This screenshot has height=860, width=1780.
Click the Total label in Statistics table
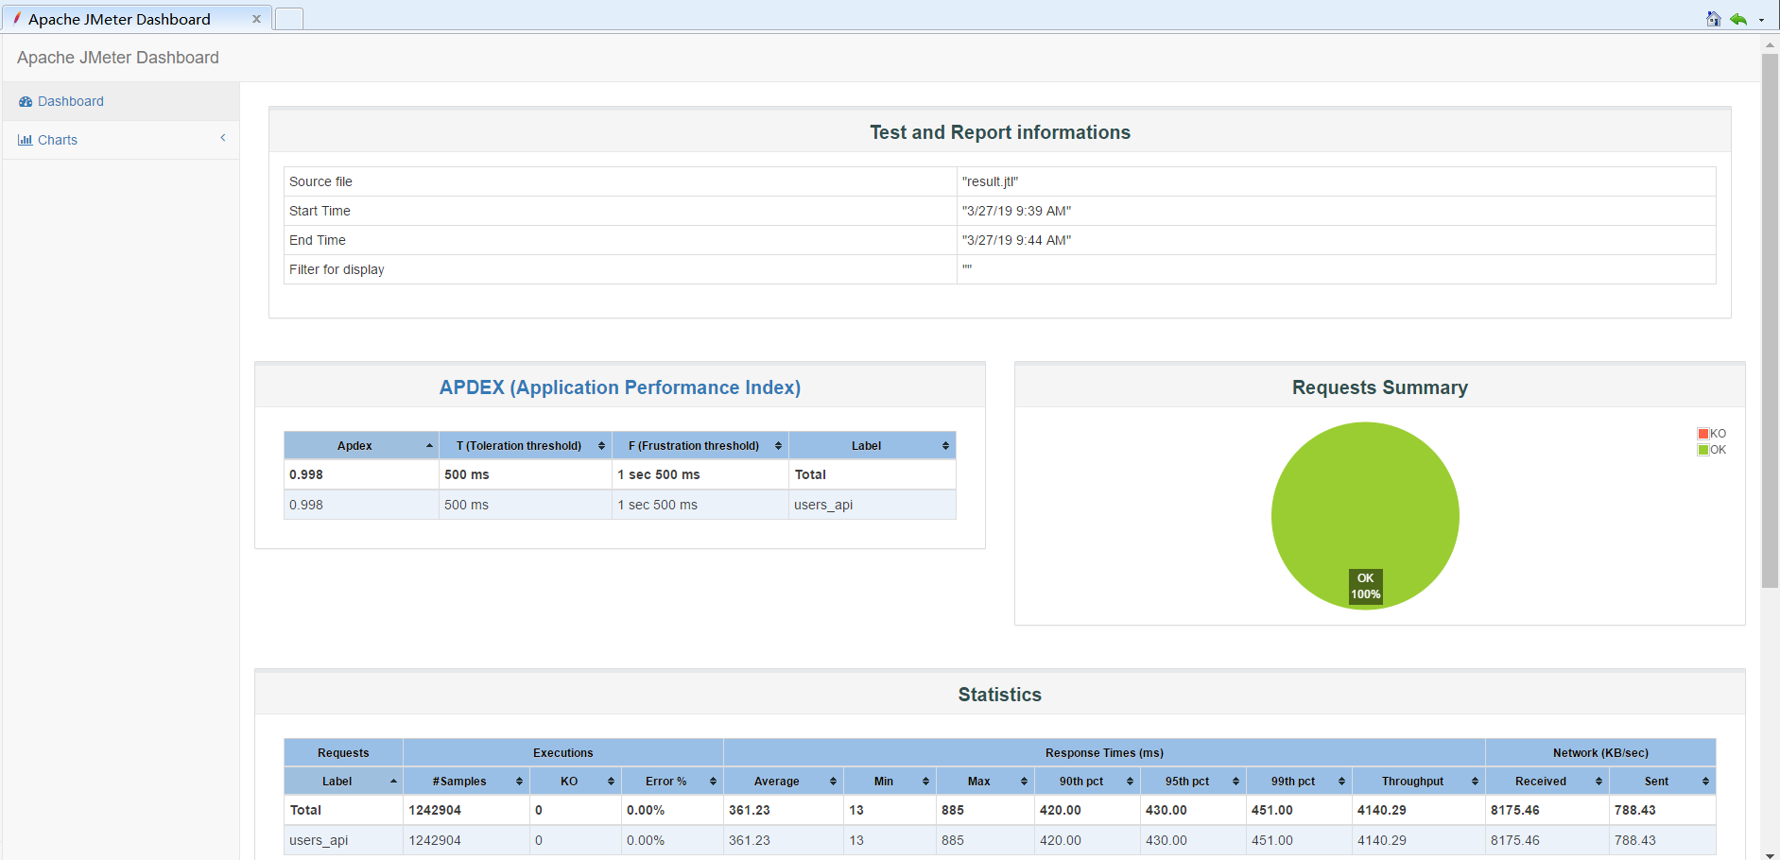[x=305, y=810]
